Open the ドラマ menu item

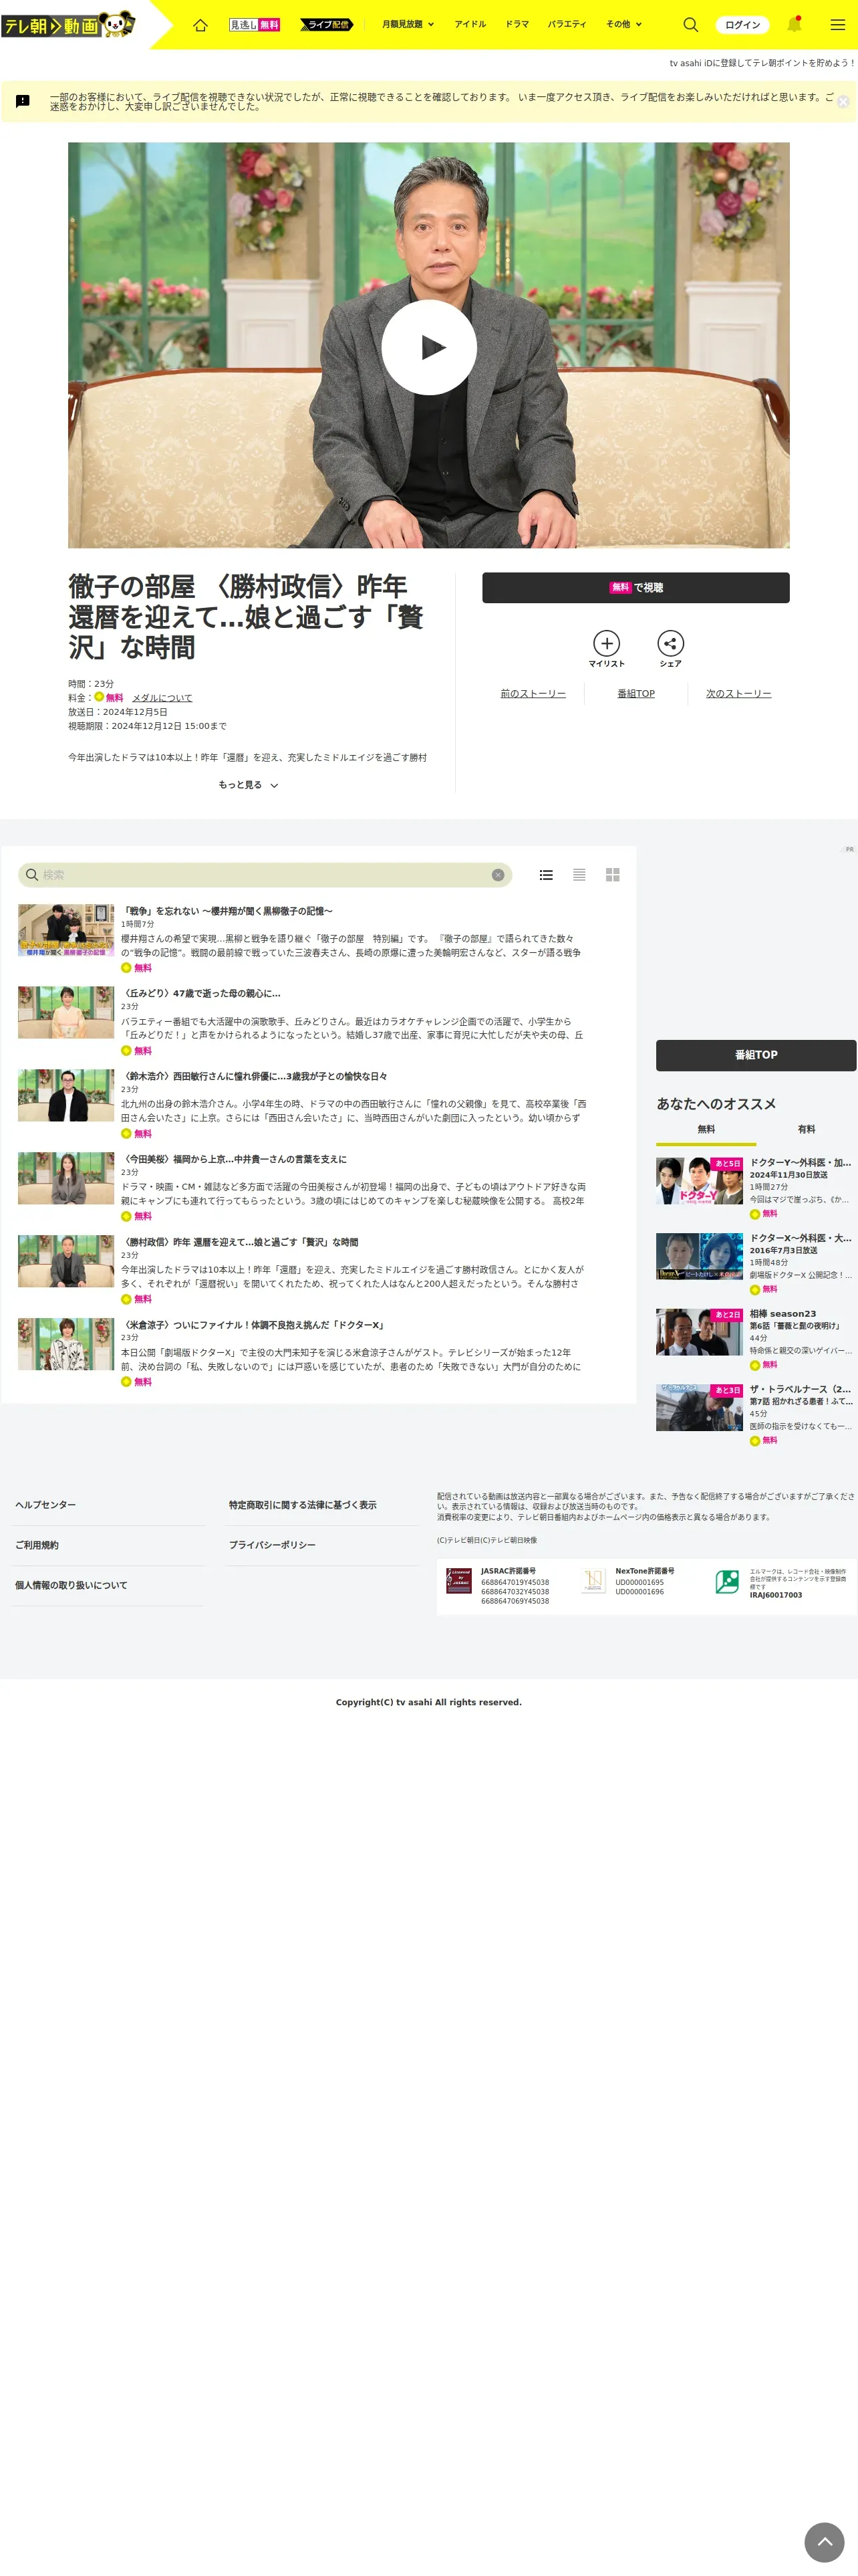pos(517,24)
